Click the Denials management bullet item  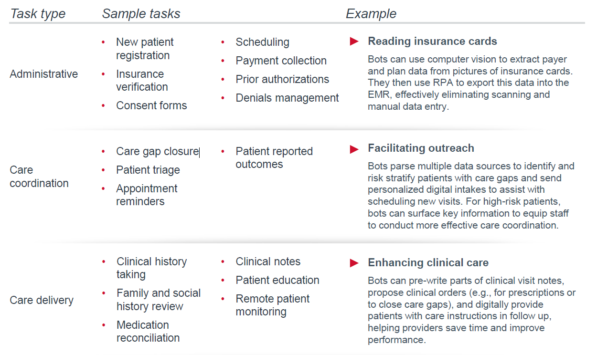[x=287, y=98]
